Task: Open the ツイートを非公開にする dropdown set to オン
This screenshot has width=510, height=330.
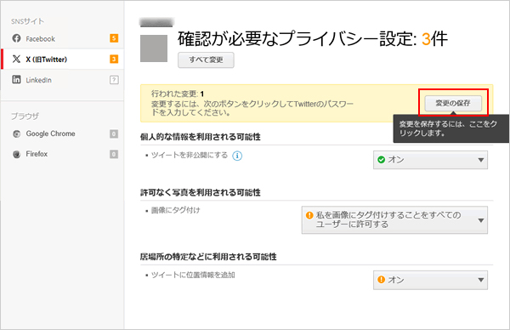Action: (430, 160)
